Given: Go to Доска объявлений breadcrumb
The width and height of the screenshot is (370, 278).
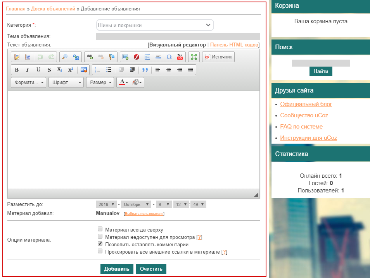Looking at the screenshot, I should click(53, 9).
